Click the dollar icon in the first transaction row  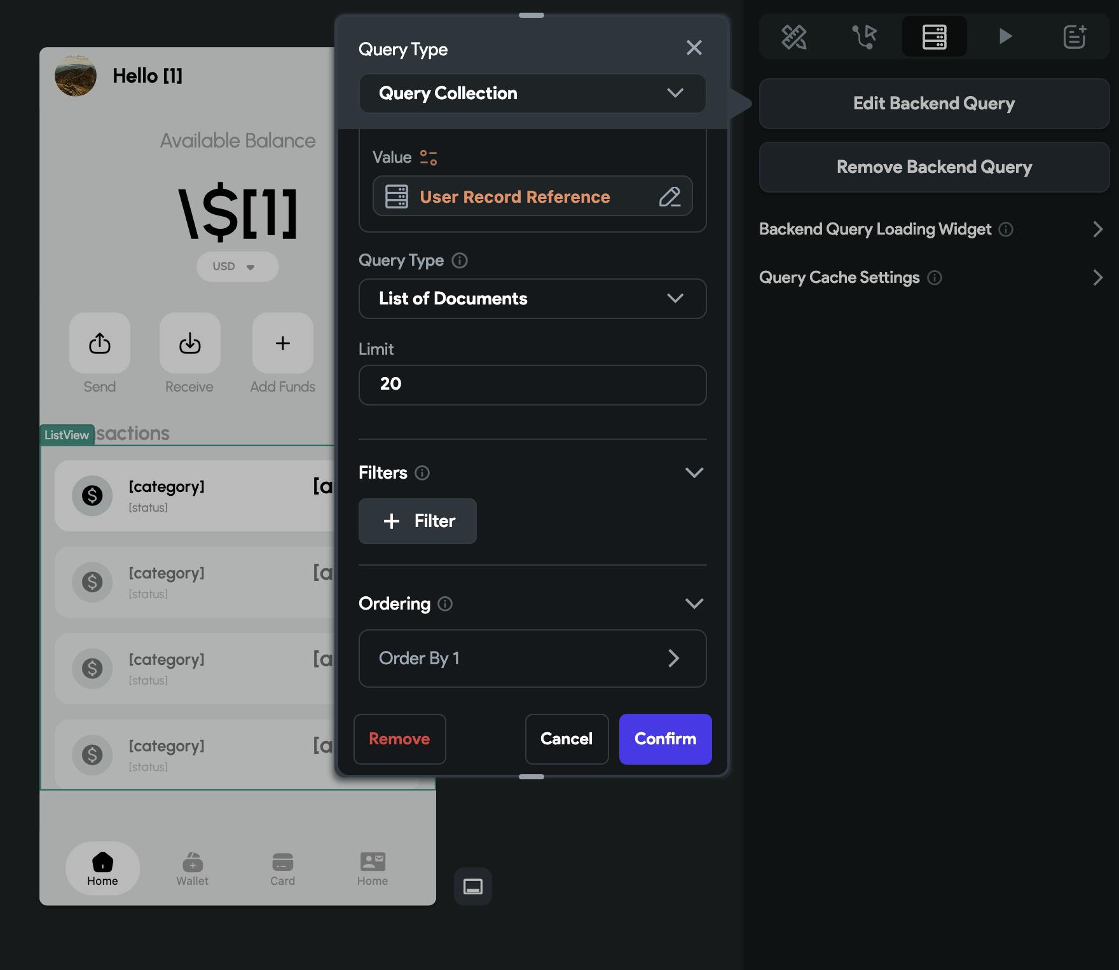tap(92, 496)
